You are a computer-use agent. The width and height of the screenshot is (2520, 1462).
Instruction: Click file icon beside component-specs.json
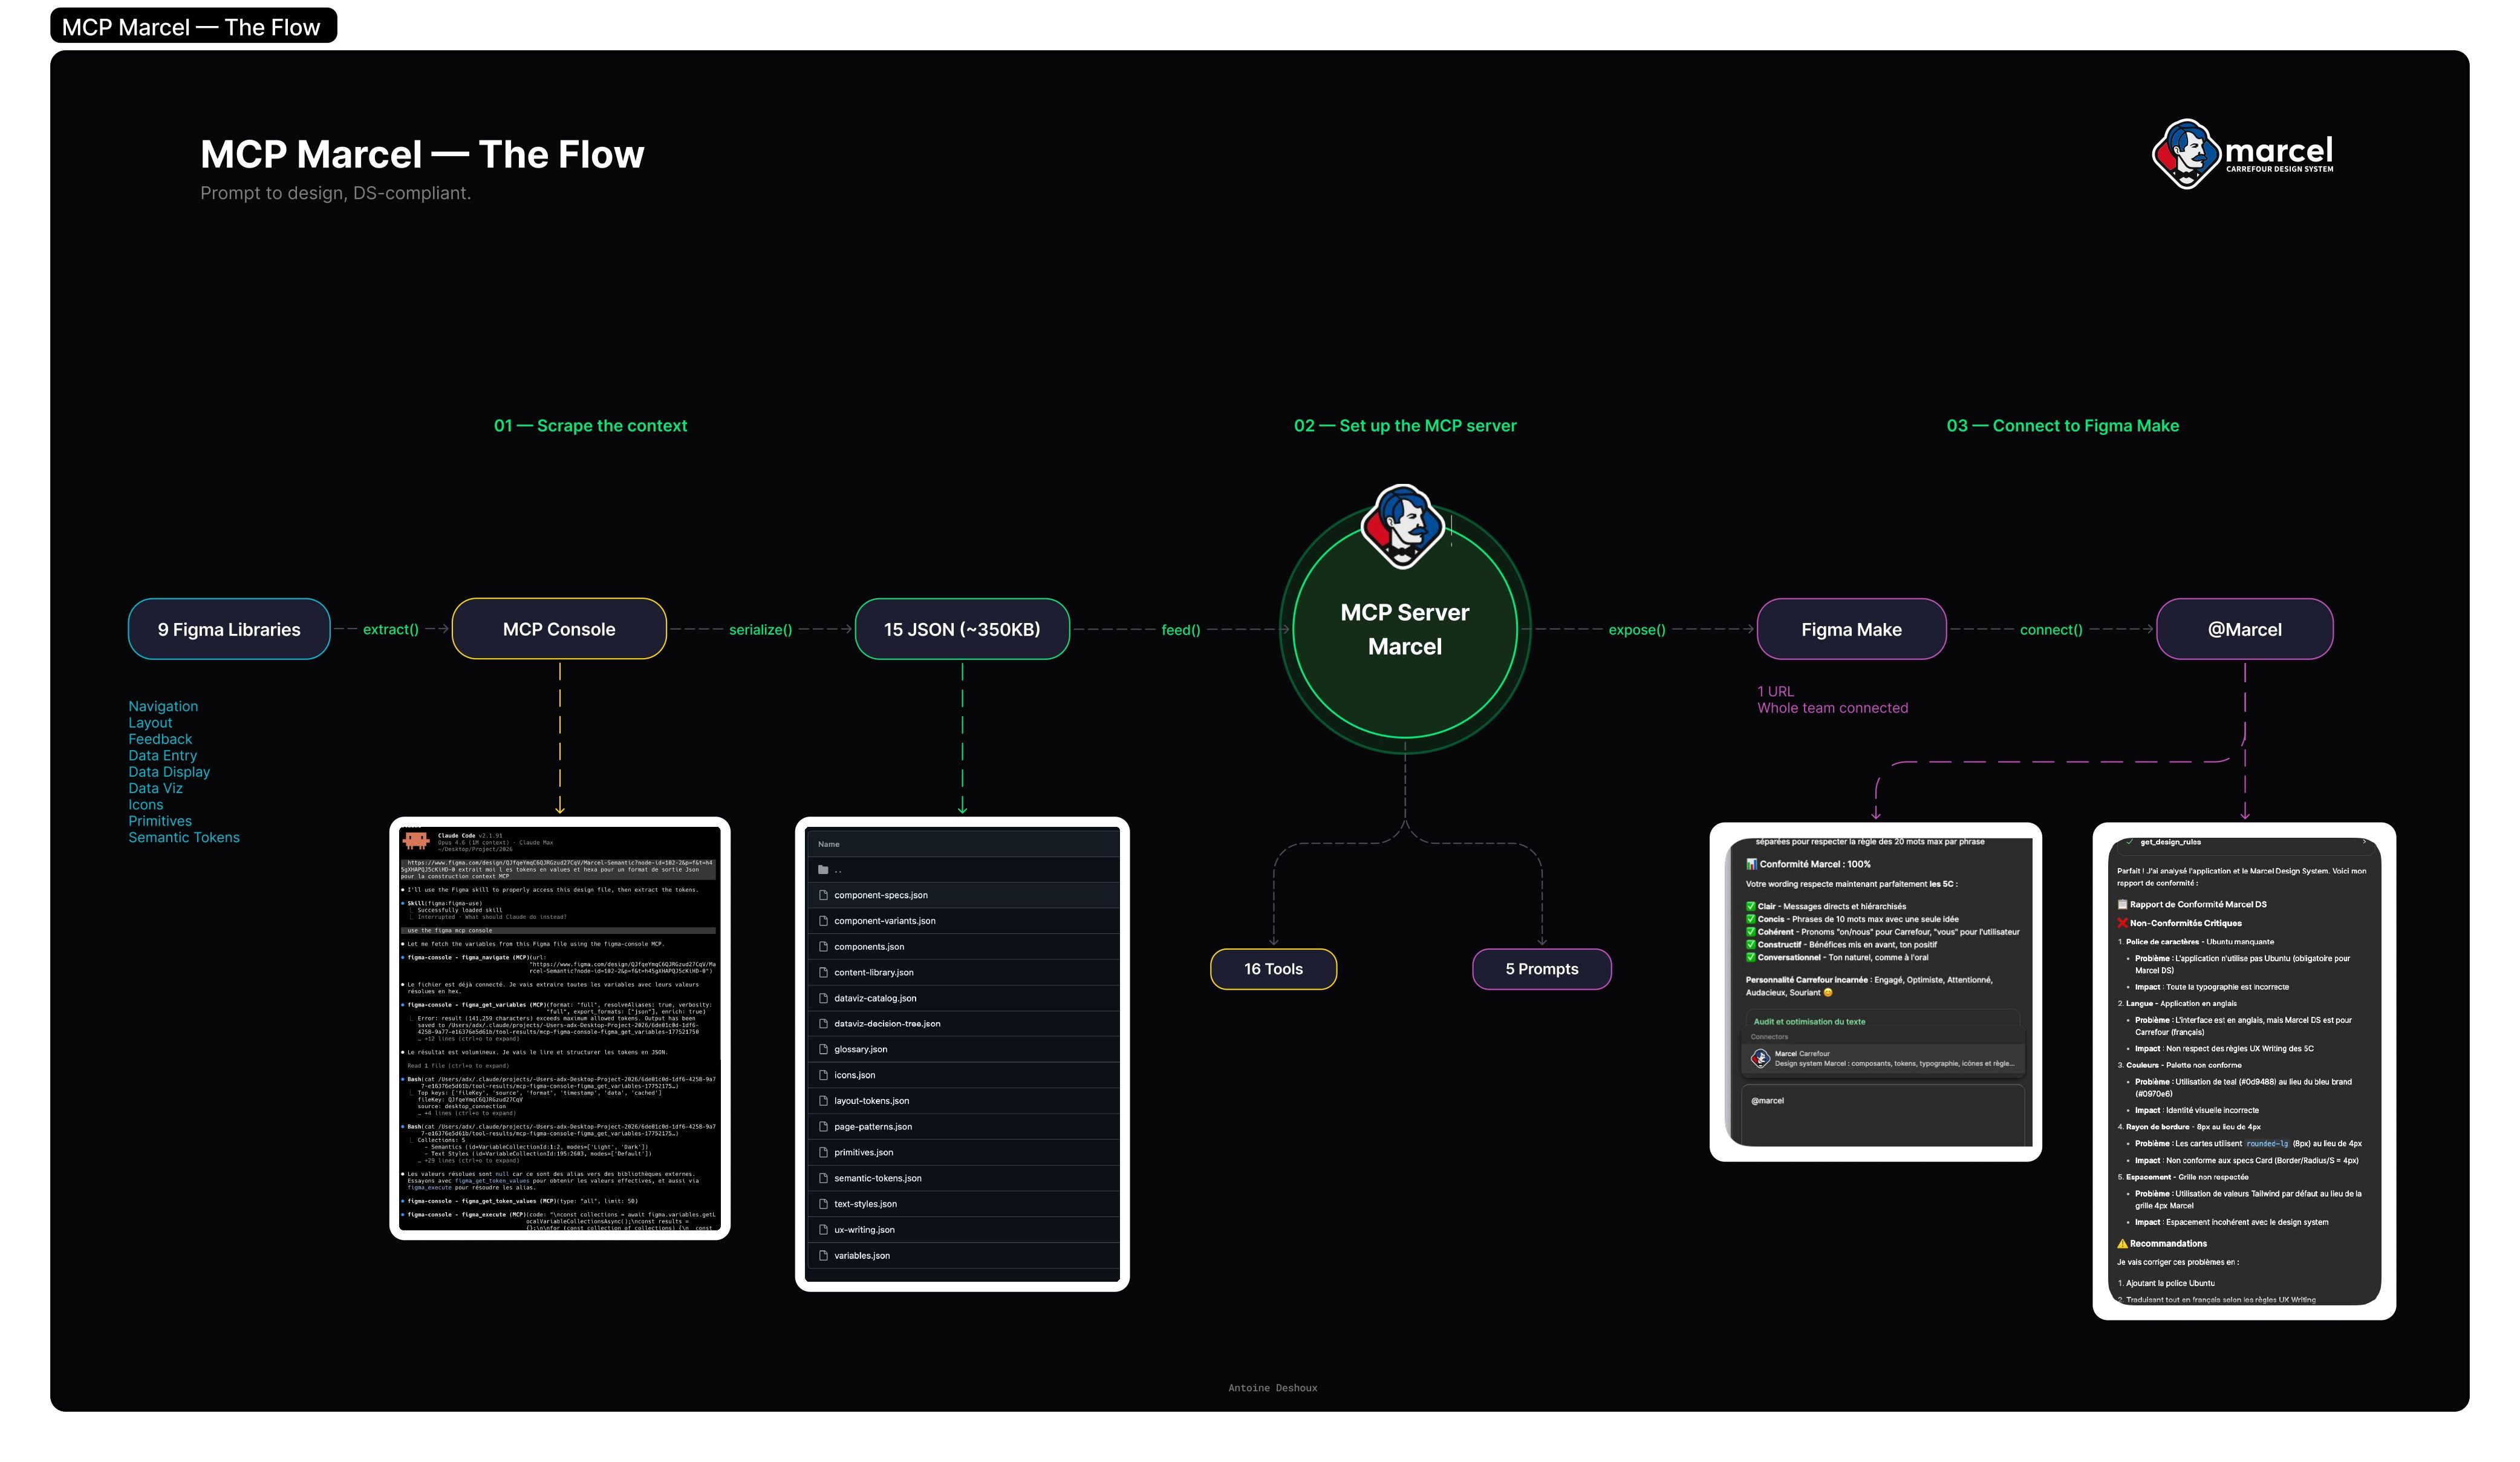pos(823,895)
